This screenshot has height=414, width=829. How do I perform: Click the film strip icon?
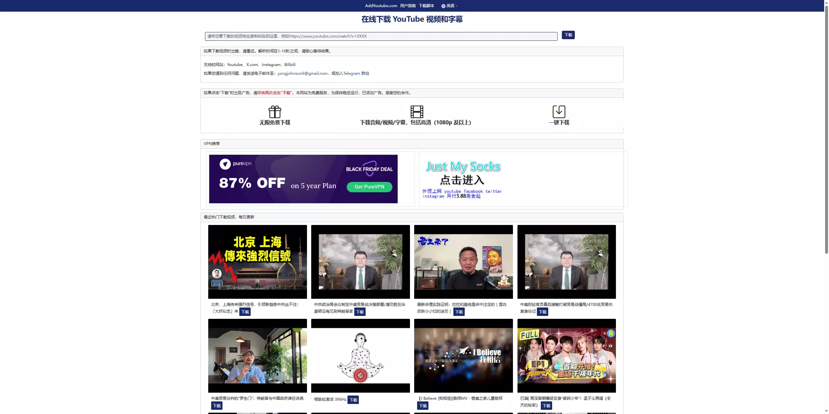pos(416,112)
